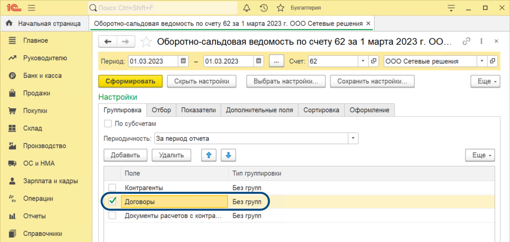Move grouping field down with blue arrow
Screen dimensions: 510x242
tap(228, 155)
